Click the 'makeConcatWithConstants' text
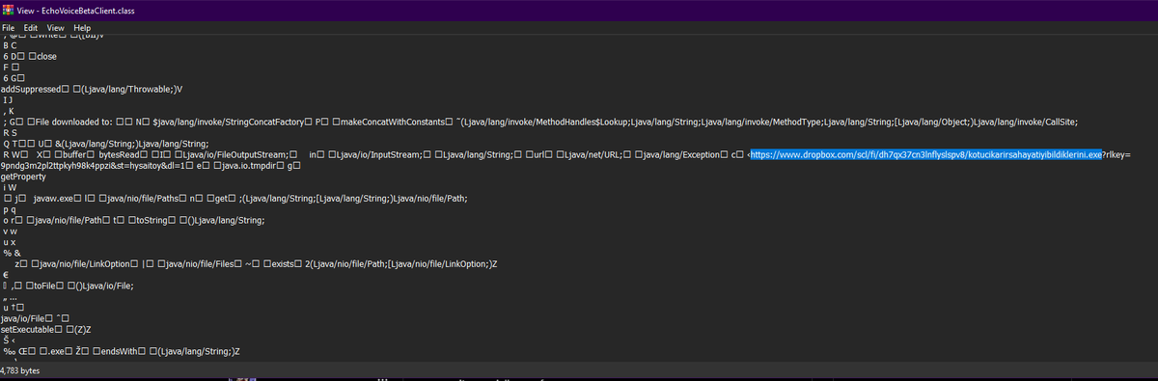The height and width of the screenshot is (381, 1158). [x=392, y=122]
